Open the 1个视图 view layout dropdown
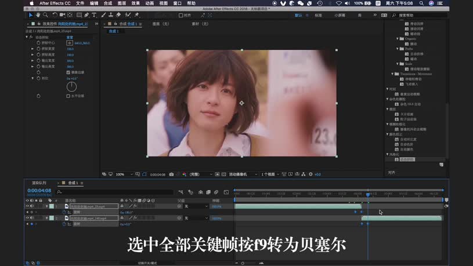Screen dimensions: 473x266 [270, 174]
